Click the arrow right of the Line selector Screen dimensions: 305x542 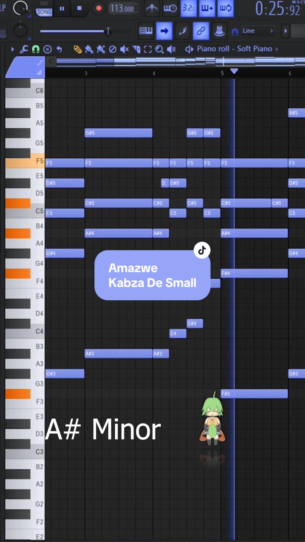pyautogui.click(x=286, y=31)
